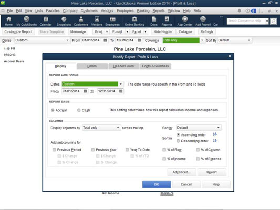280x210 pixels.
Task: Open the Home icon in toolbar
Action: click(8, 21)
